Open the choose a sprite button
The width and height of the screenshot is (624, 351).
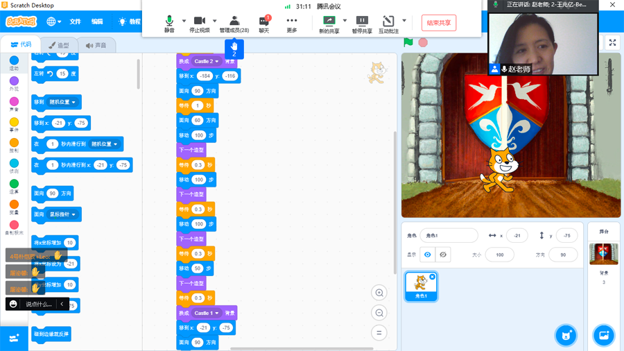[566, 335]
